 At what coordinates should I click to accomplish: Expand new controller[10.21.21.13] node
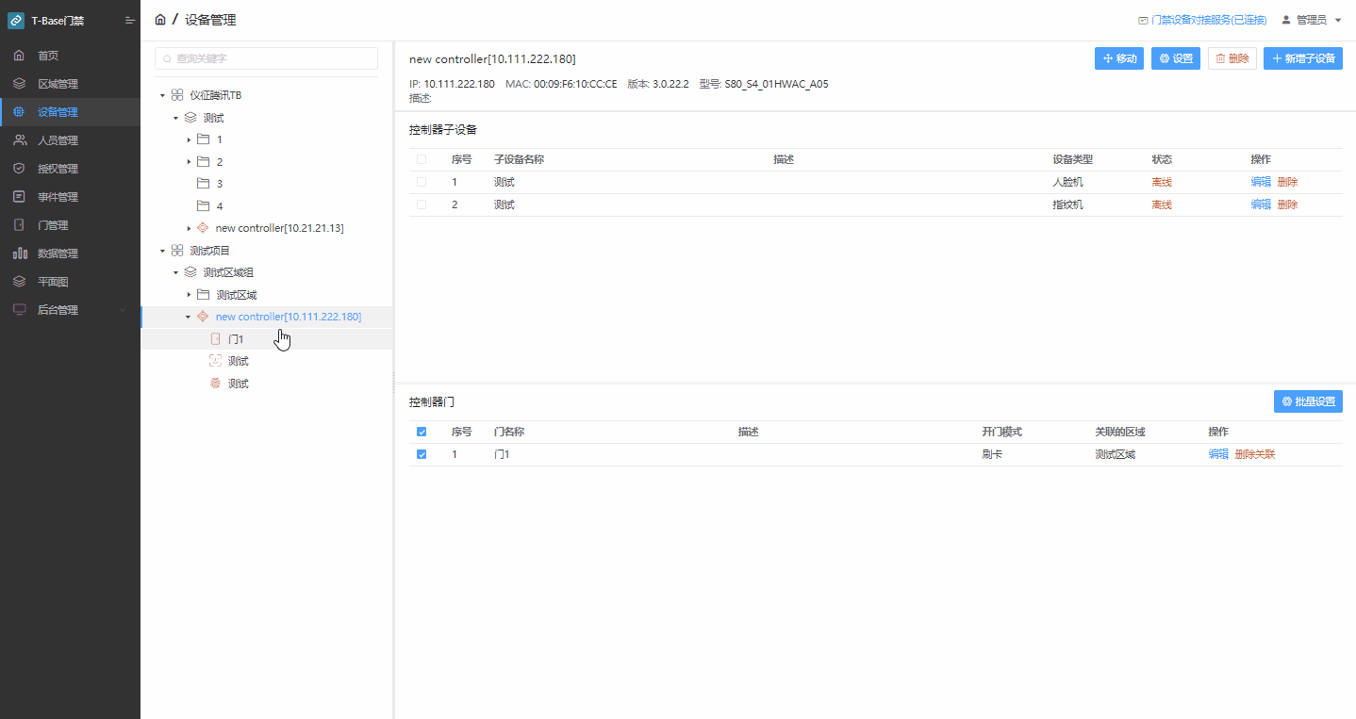(189, 228)
